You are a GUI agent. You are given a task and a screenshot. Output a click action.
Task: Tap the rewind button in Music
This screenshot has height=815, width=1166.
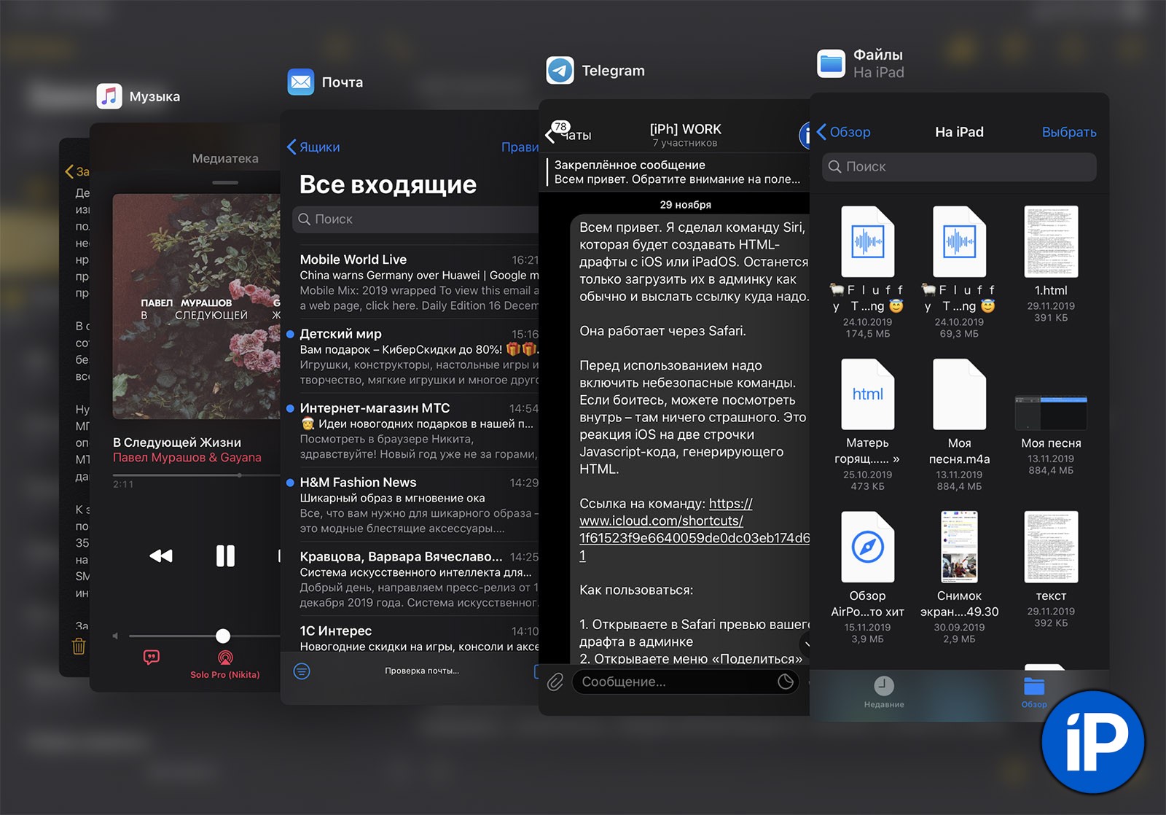coord(161,556)
